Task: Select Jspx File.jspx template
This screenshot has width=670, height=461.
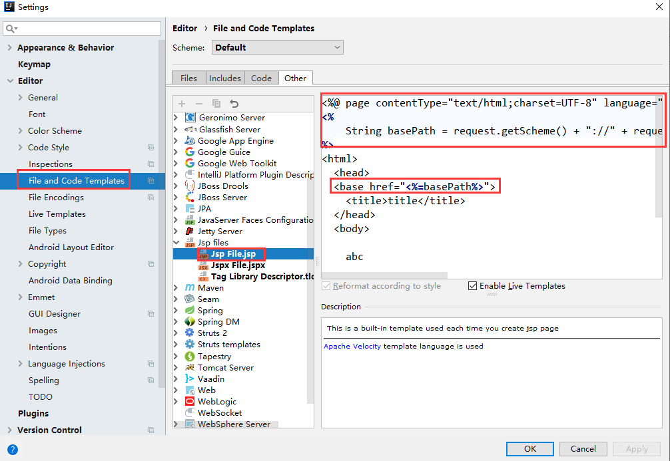Action: (238, 265)
